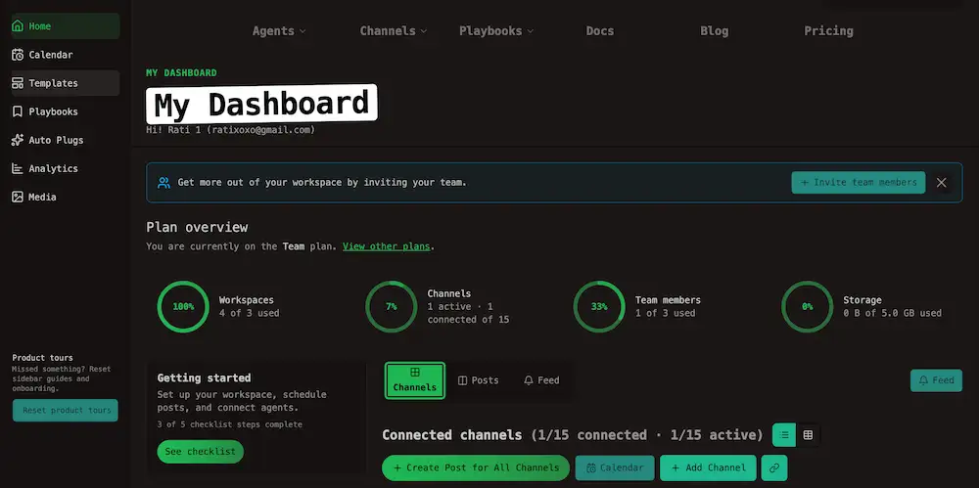Open the Channels dropdown in the top nav

click(x=394, y=30)
